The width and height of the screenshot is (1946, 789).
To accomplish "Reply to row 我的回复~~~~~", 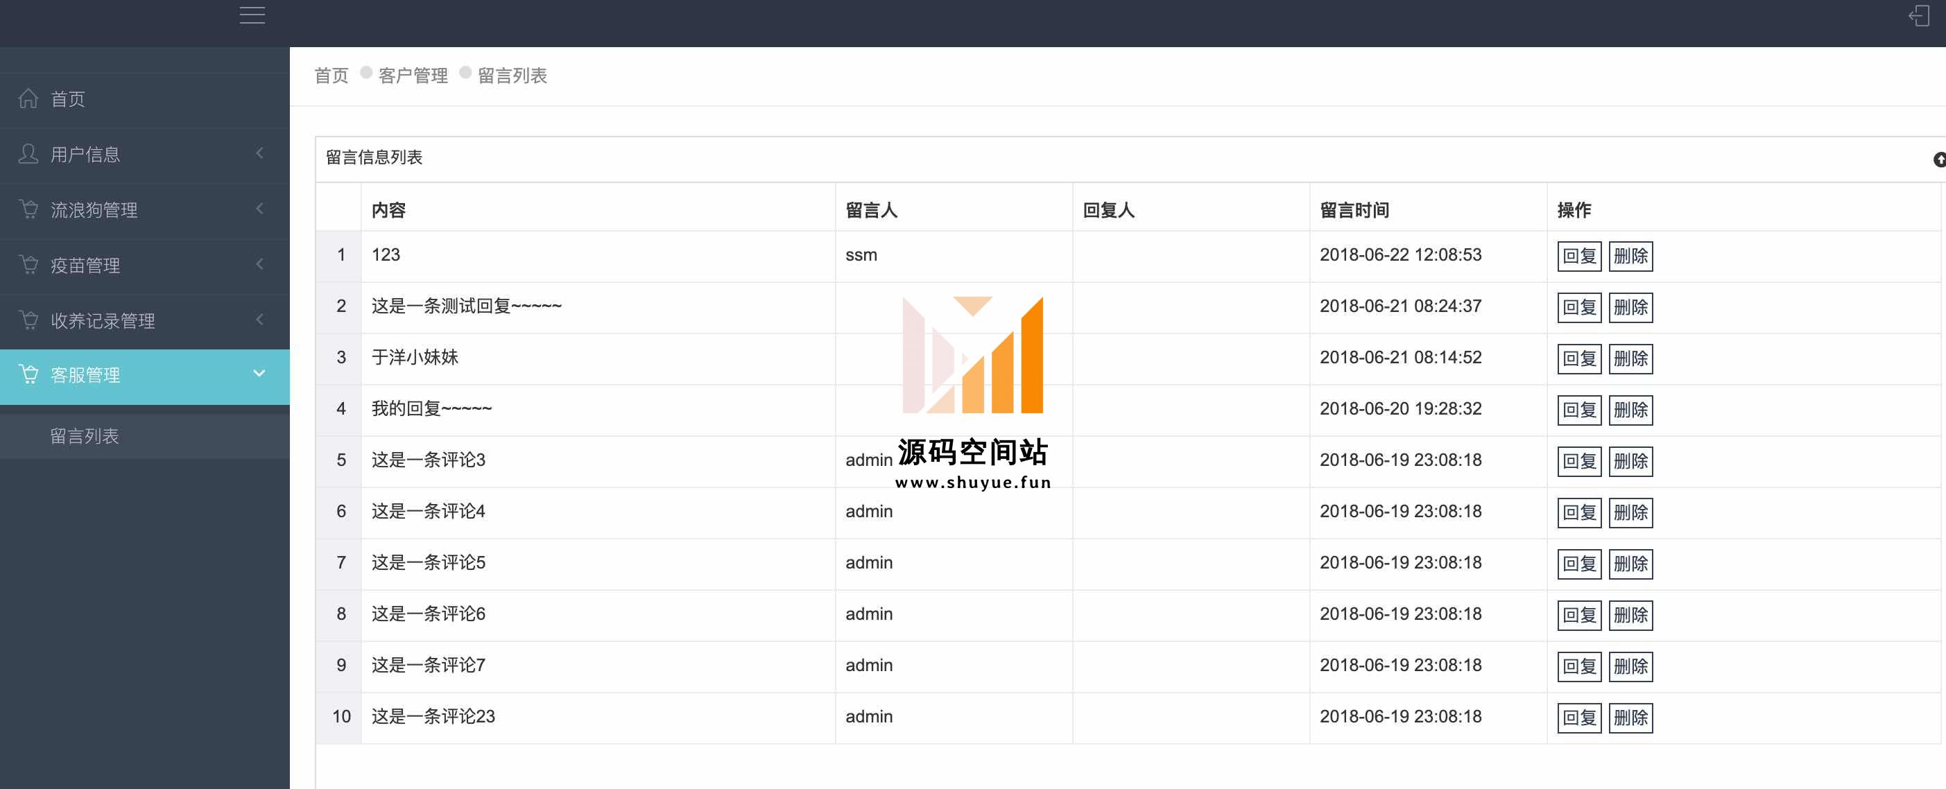I will [x=1579, y=410].
